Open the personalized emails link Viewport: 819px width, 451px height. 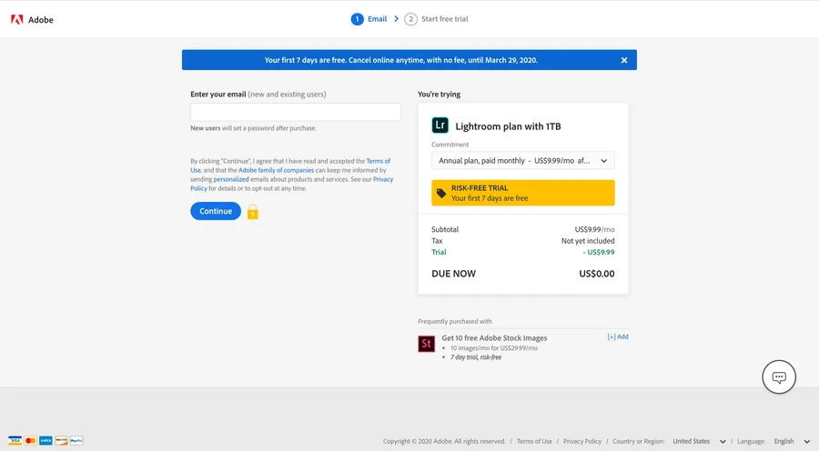point(231,179)
